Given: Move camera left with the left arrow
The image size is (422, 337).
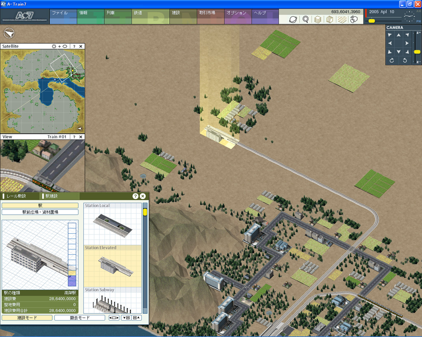Looking at the screenshot, I should [x=390, y=43].
